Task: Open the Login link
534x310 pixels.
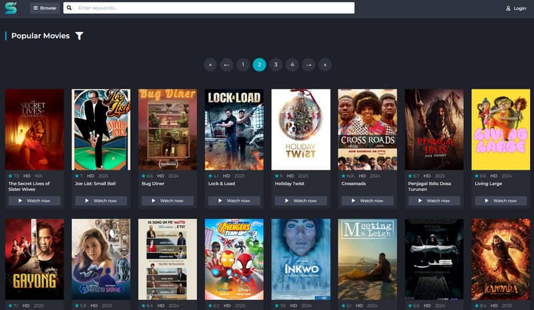Action: pos(516,8)
